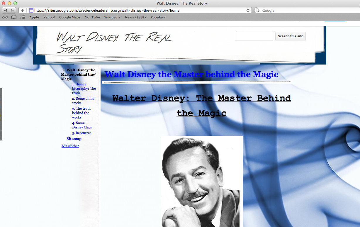Click the browser Back arrow button

[x=6, y=10]
